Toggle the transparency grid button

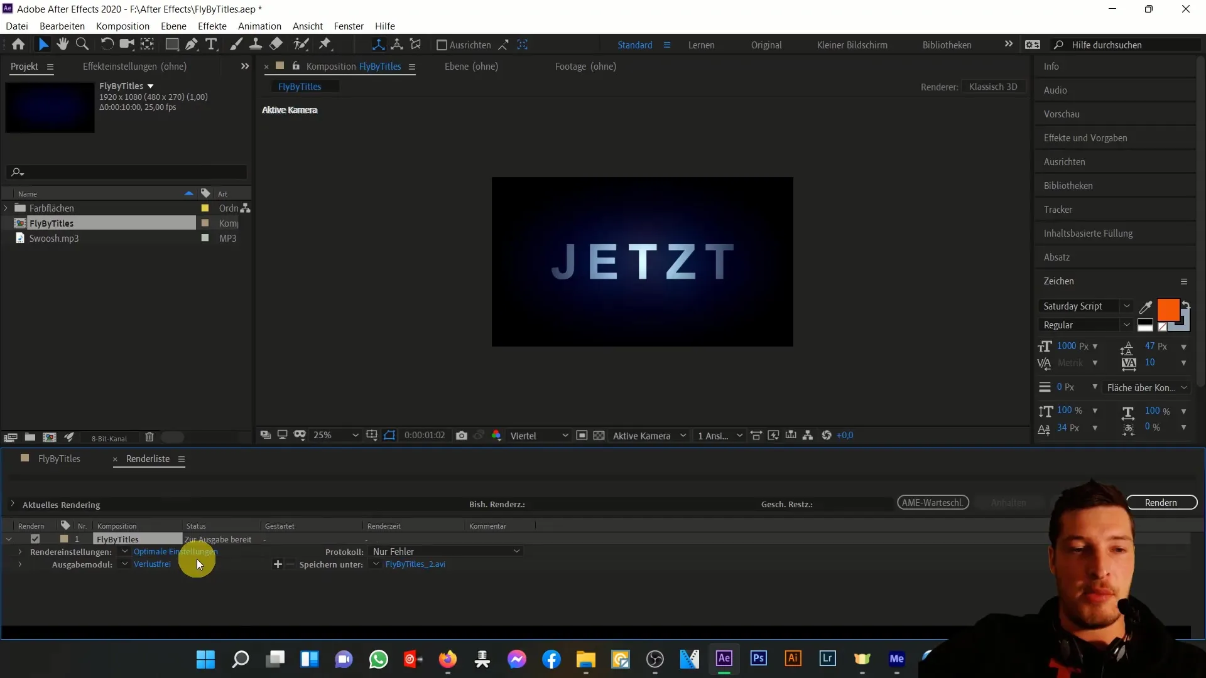[599, 436]
